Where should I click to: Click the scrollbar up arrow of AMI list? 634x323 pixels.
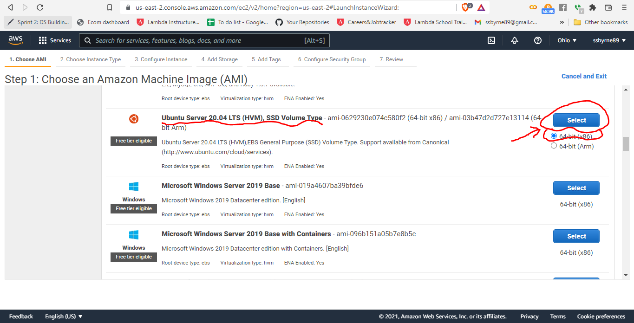(626, 89)
